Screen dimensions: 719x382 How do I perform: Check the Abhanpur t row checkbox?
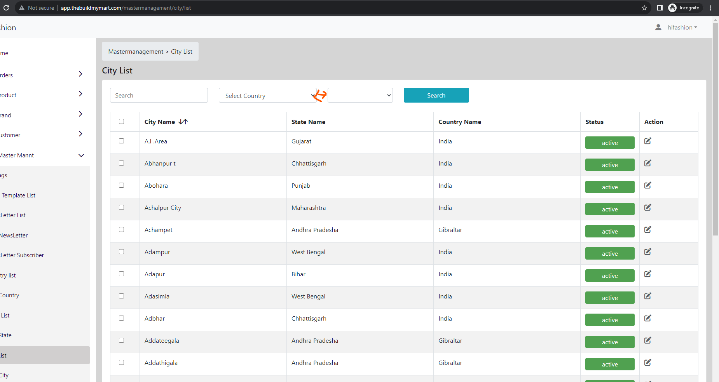click(x=121, y=163)
